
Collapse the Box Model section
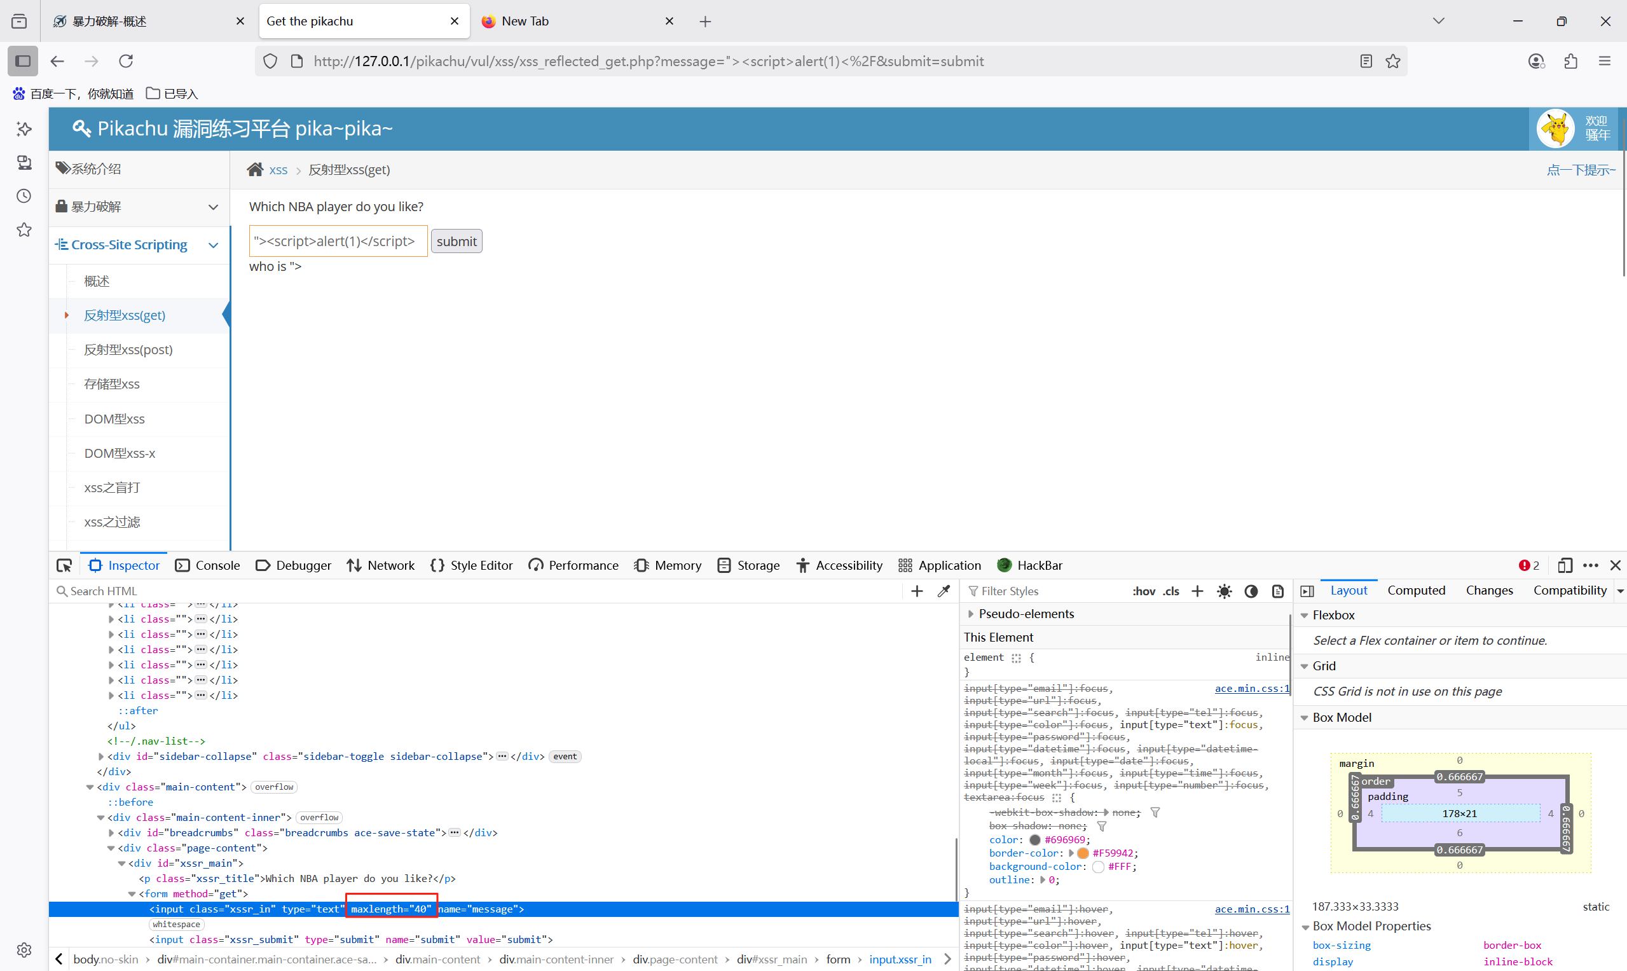1305,718
